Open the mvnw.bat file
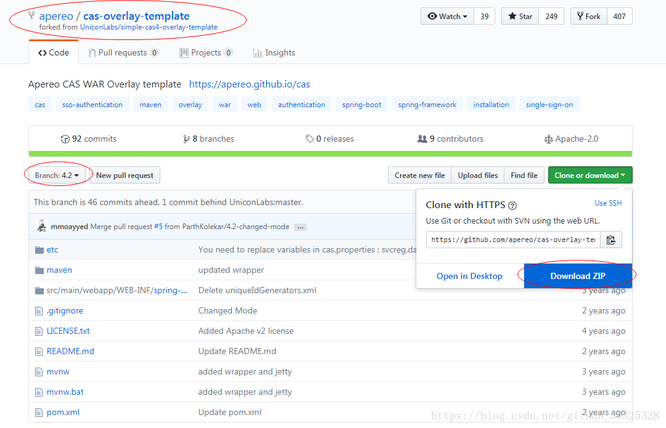The height and width of the screenshot is (428, 666). point(65,392)
